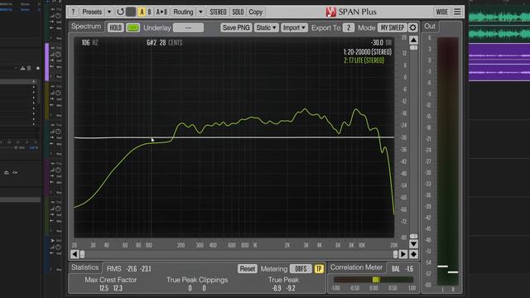
Task: Click the left arrow under the frequency axis
Action: pos(75,254)
